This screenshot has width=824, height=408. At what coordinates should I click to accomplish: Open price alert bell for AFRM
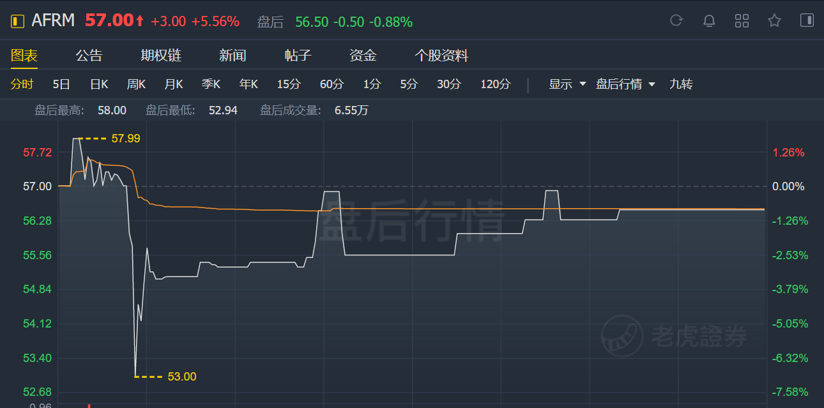coord(709,20)
